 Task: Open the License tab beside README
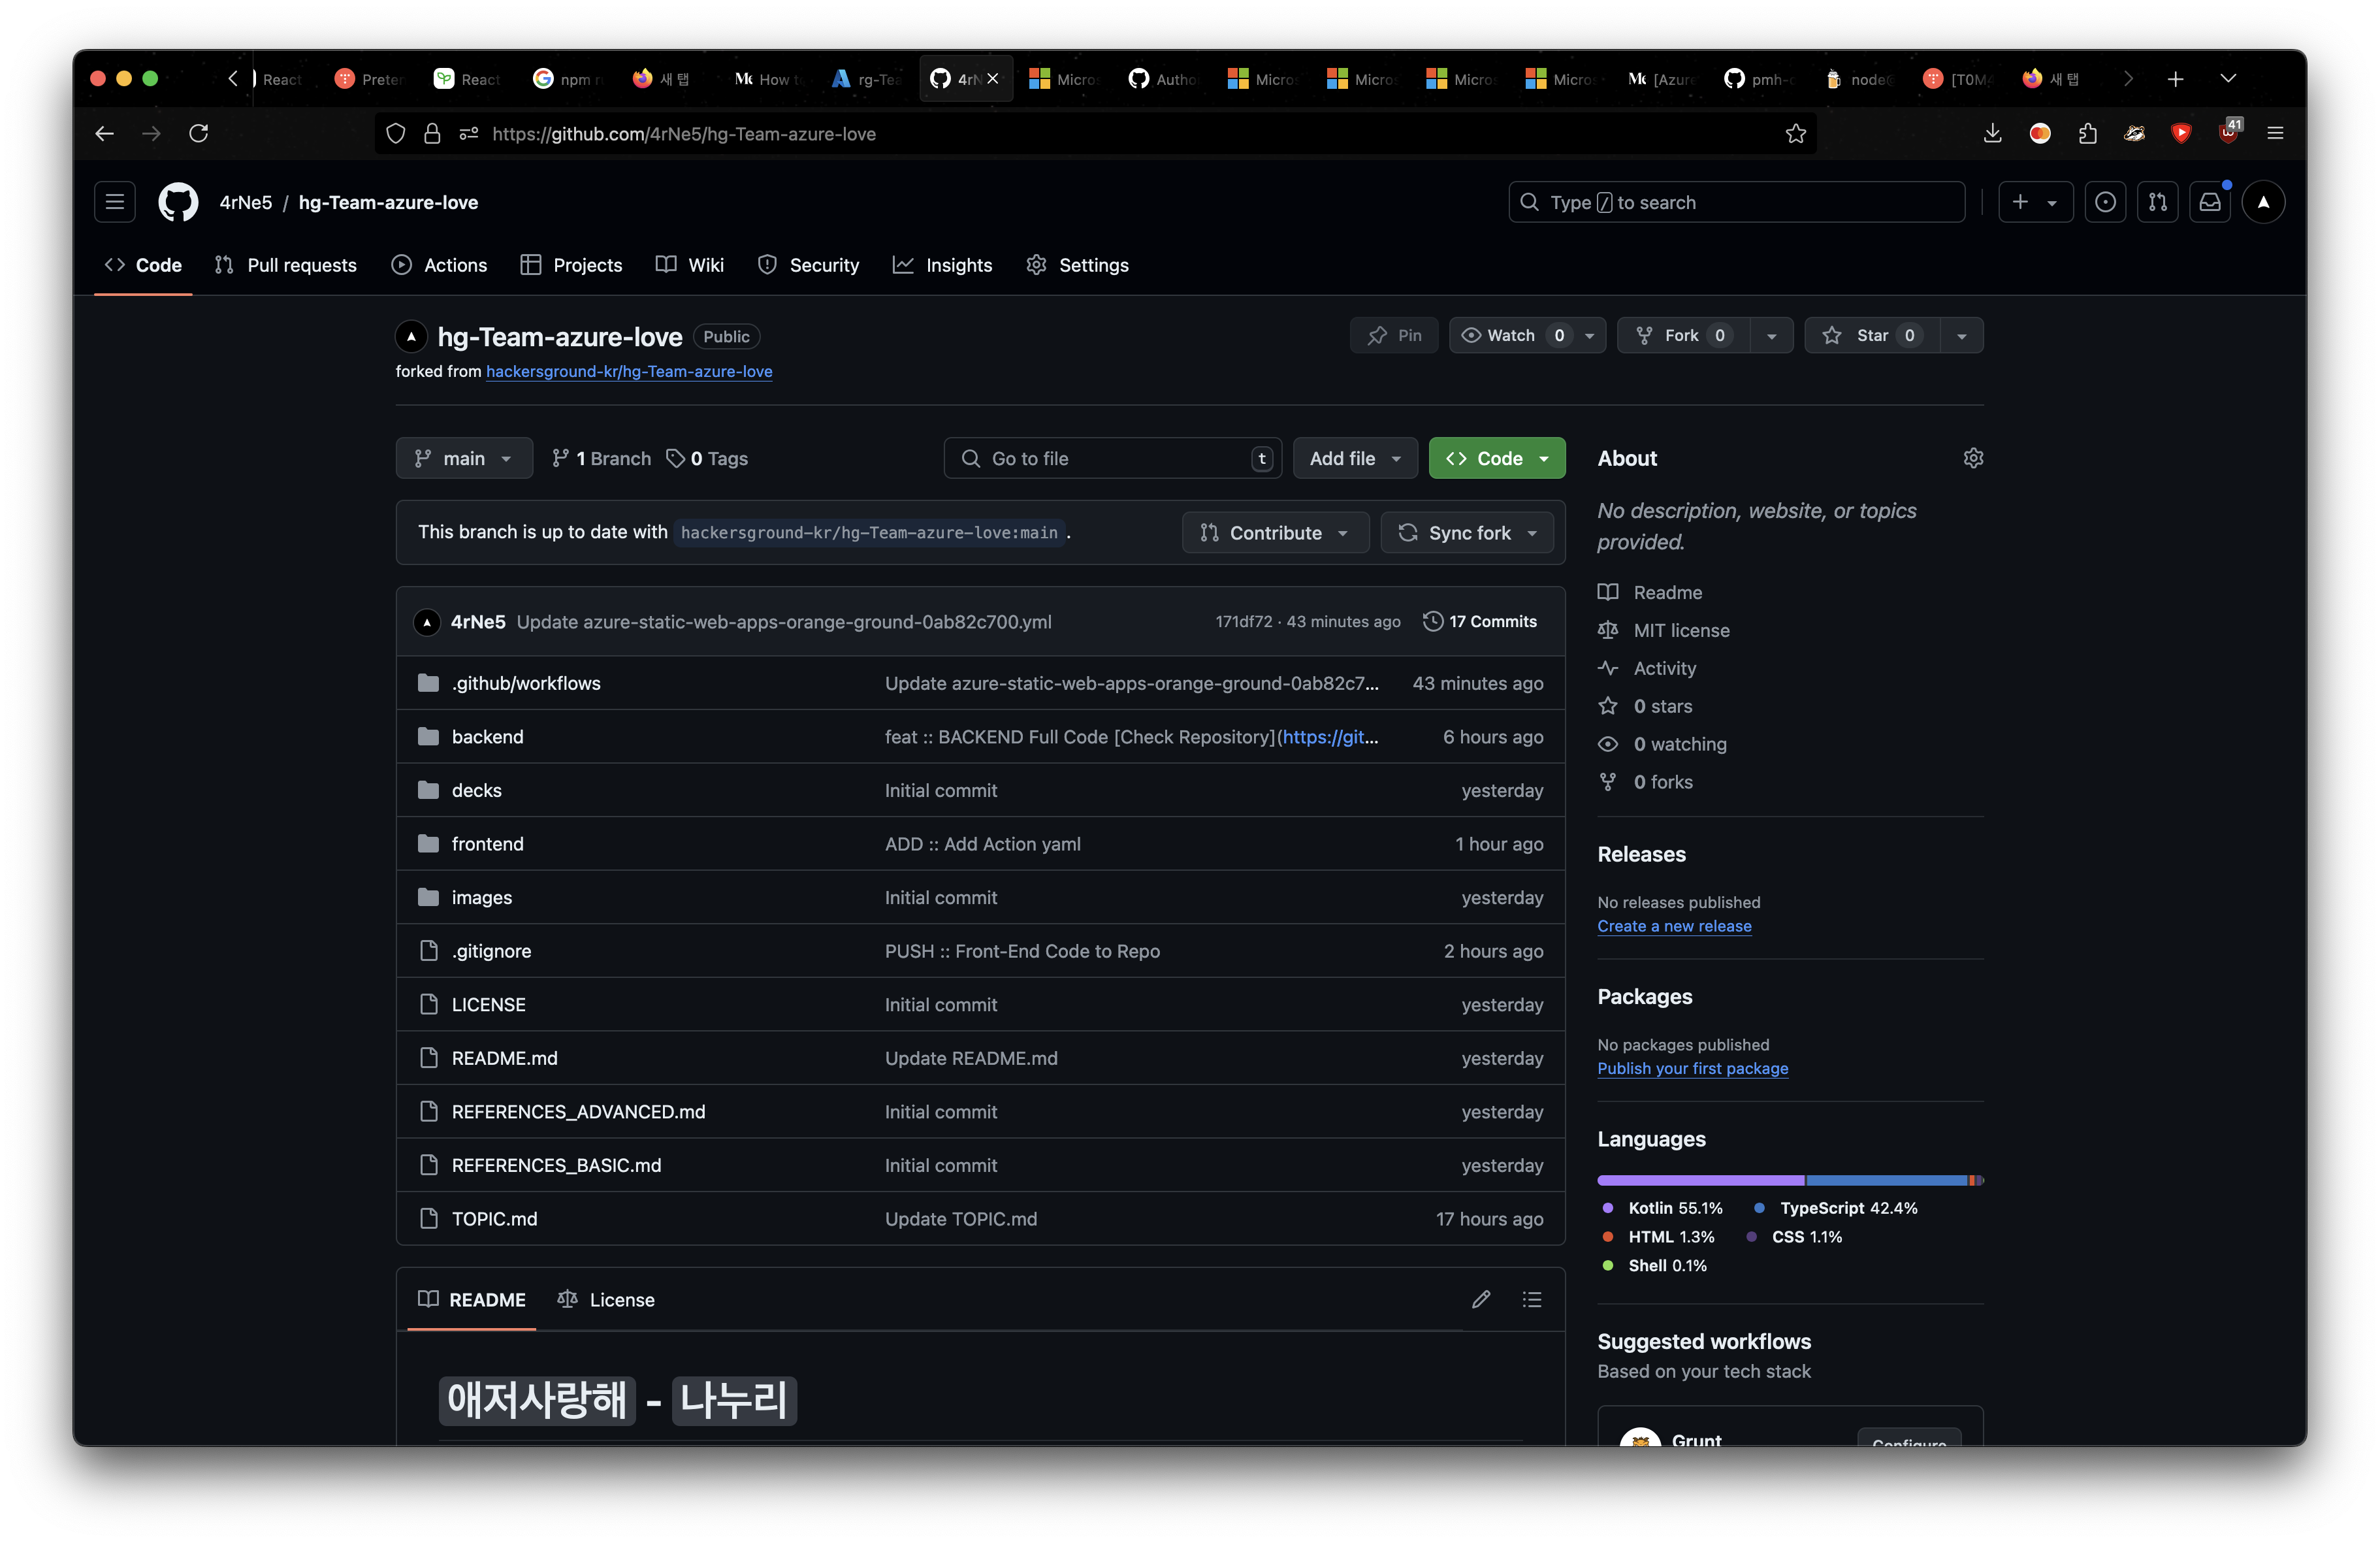tap(607, 1299)
